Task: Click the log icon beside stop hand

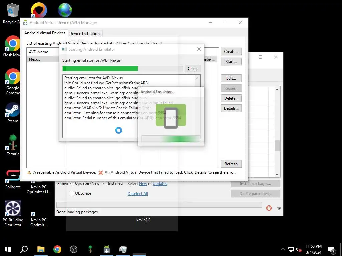Action: tap(278, 208)
